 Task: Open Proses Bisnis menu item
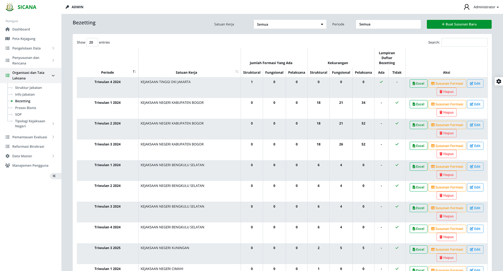pos(25,108)
